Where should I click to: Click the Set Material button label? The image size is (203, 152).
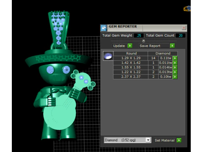pos(165,140)
